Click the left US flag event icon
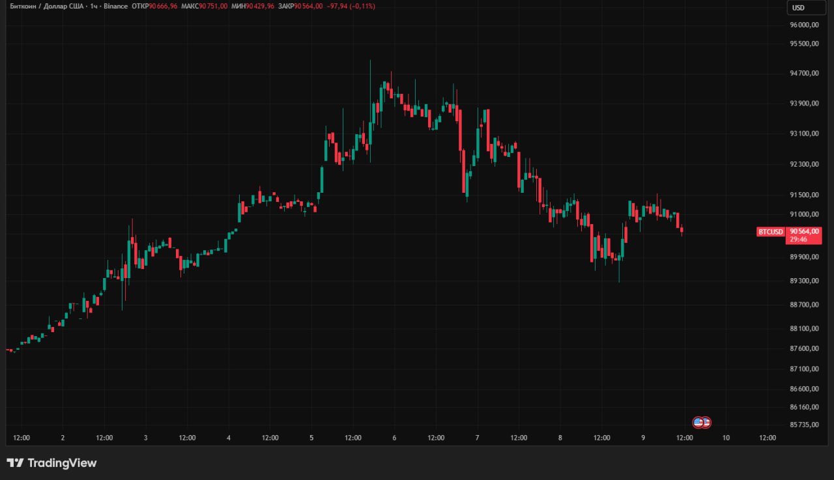This screenshot has width=834, height=480. point(698,422)
